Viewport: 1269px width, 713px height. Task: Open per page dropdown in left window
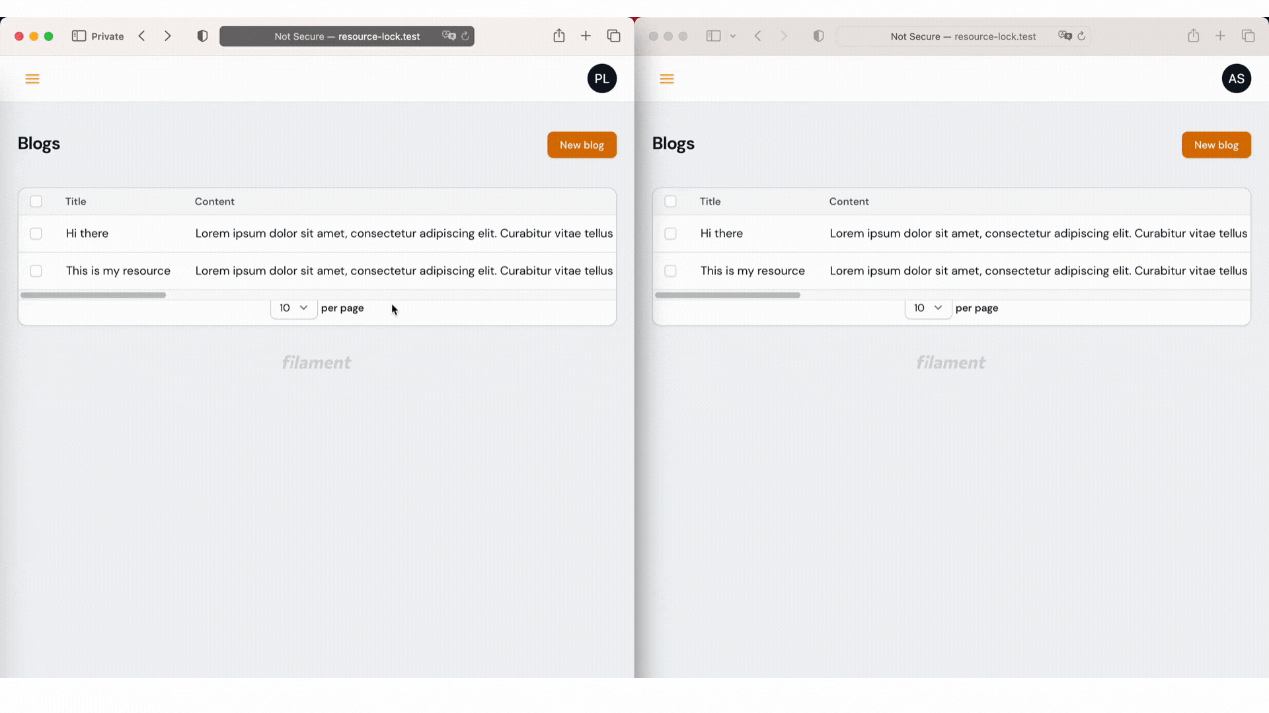[x=293, y=308]
